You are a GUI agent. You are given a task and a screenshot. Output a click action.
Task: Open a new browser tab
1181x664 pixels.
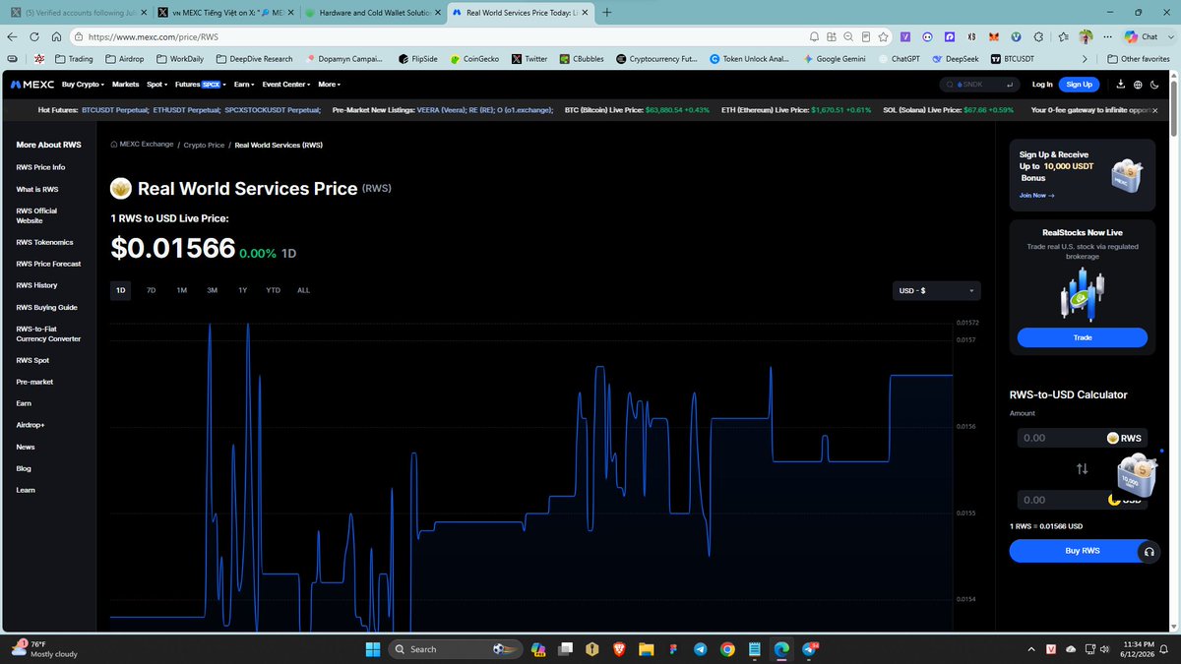[606, 13]
